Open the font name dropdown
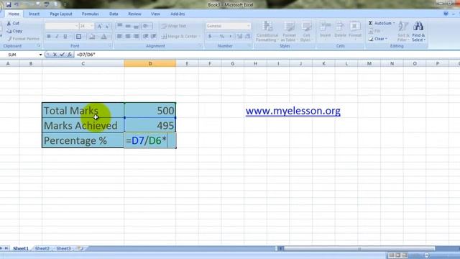Viewport: 460px width, 259px height. point(77,26)
